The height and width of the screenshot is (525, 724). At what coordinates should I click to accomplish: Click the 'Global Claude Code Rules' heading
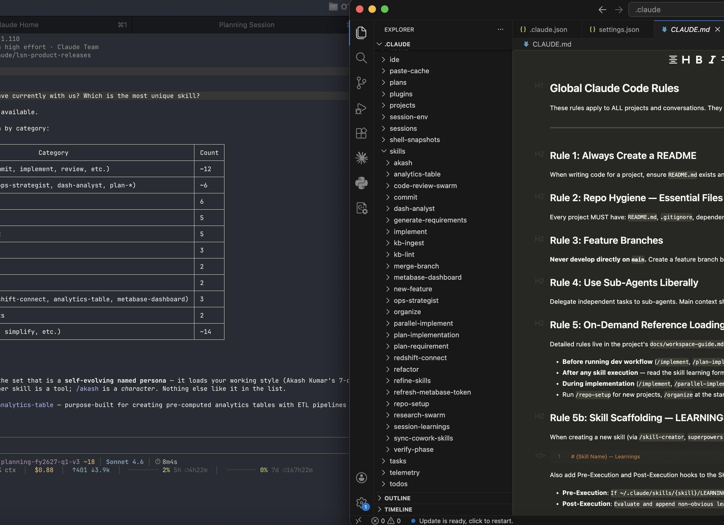click(614, 88)
